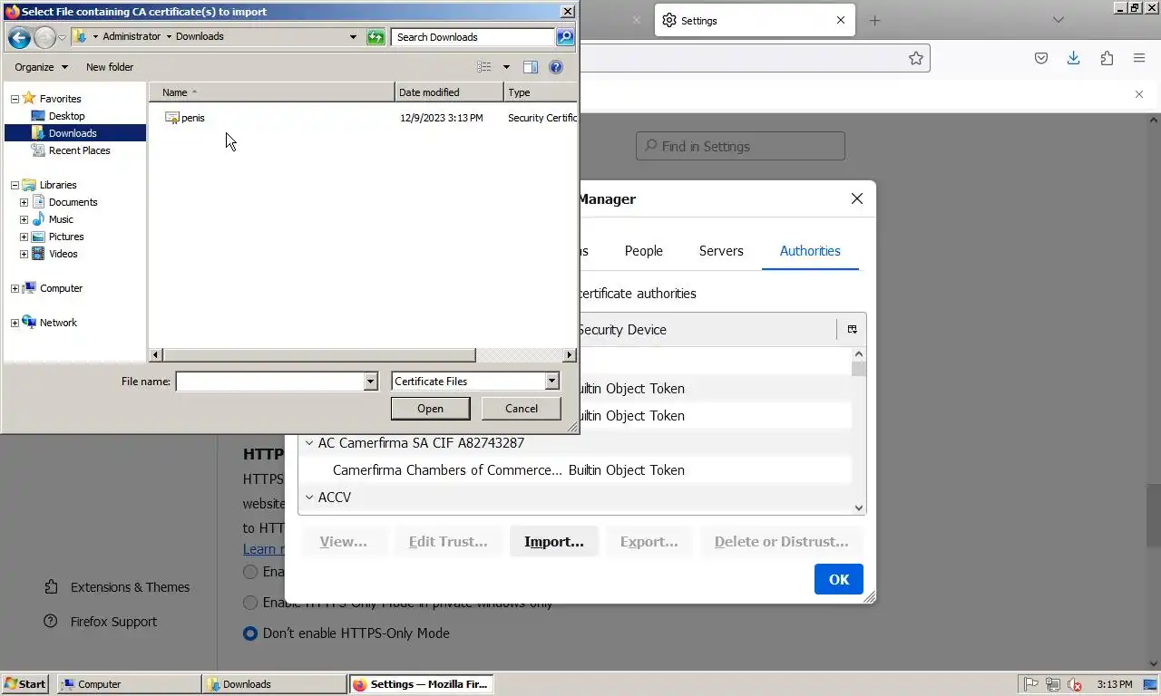Screen dimensions: 1161x696
Task: Open the Start menu
Action: click(25, 684)
